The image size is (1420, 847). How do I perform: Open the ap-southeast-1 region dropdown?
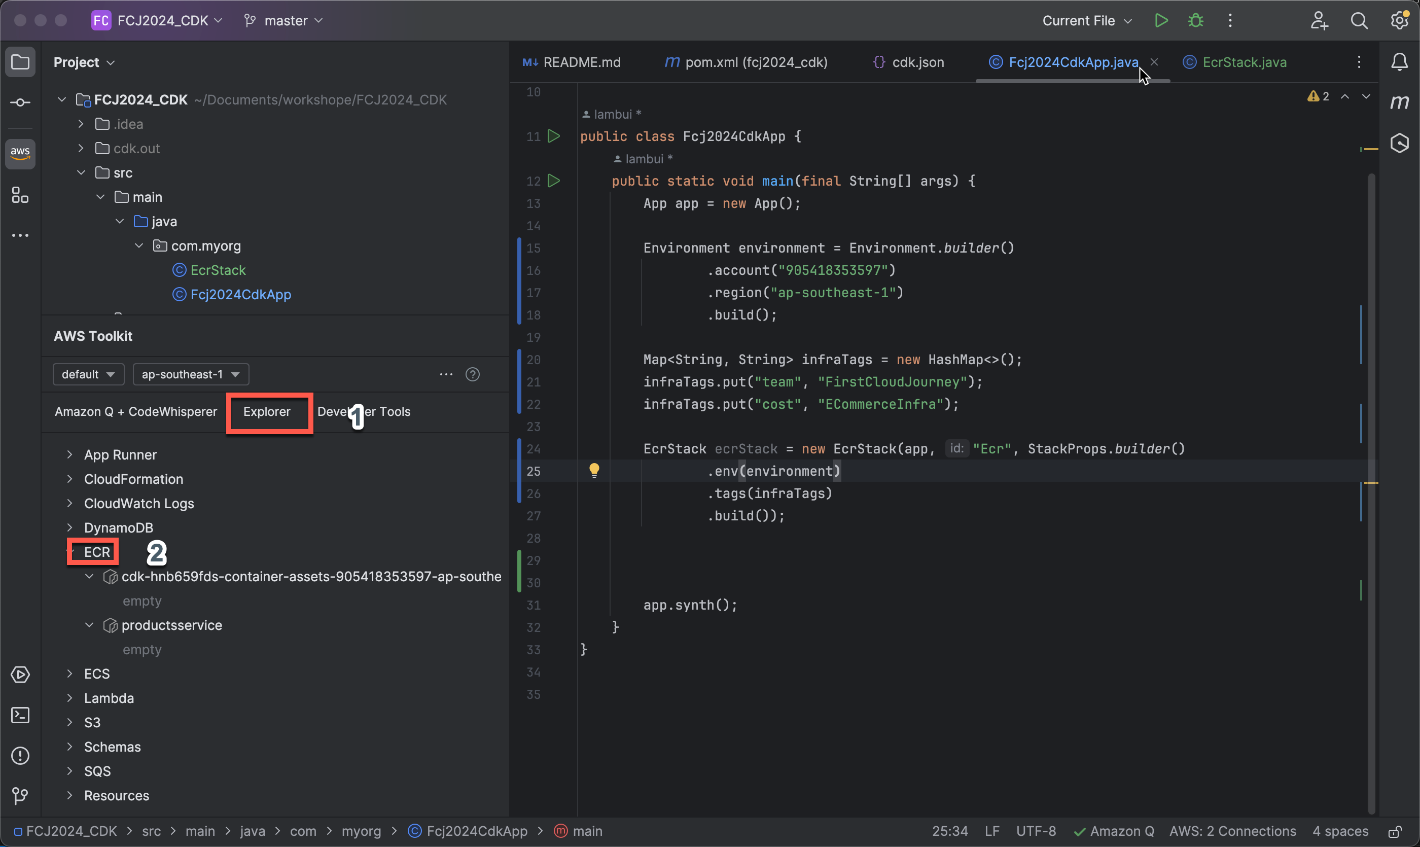pyautogui.click(x=191, y=374)
